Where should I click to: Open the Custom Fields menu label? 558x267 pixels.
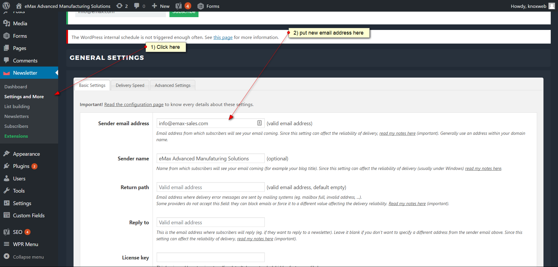pos(29,216)
